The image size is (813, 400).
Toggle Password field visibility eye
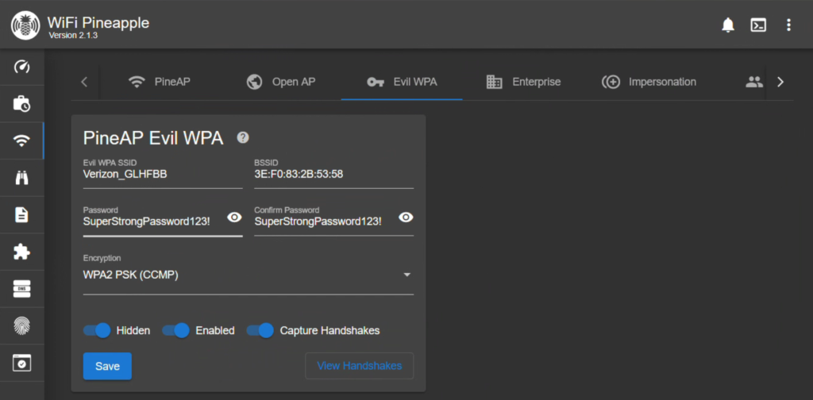click(x=234, y=217)
